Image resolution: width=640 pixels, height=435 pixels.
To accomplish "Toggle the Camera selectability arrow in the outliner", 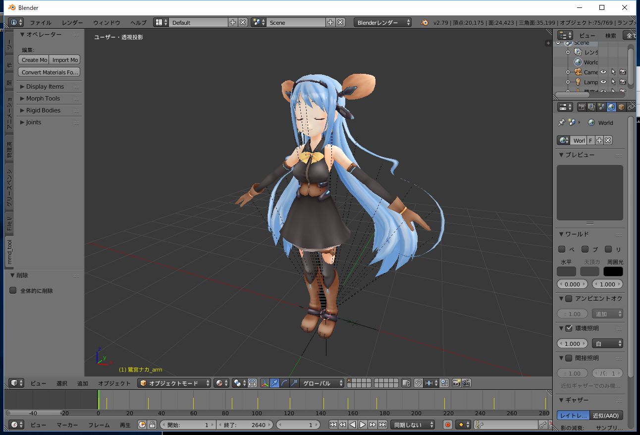I will 613,72.
